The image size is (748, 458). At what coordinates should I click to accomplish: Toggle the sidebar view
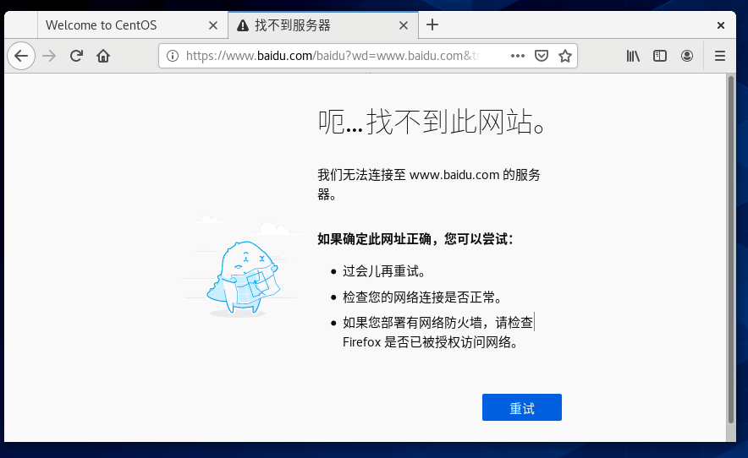(660, 56)
